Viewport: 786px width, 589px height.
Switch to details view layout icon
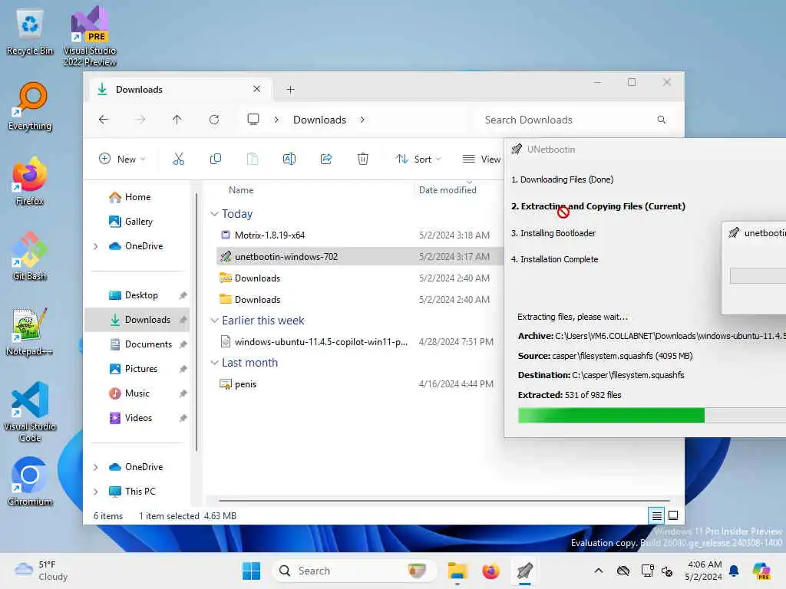656,515
